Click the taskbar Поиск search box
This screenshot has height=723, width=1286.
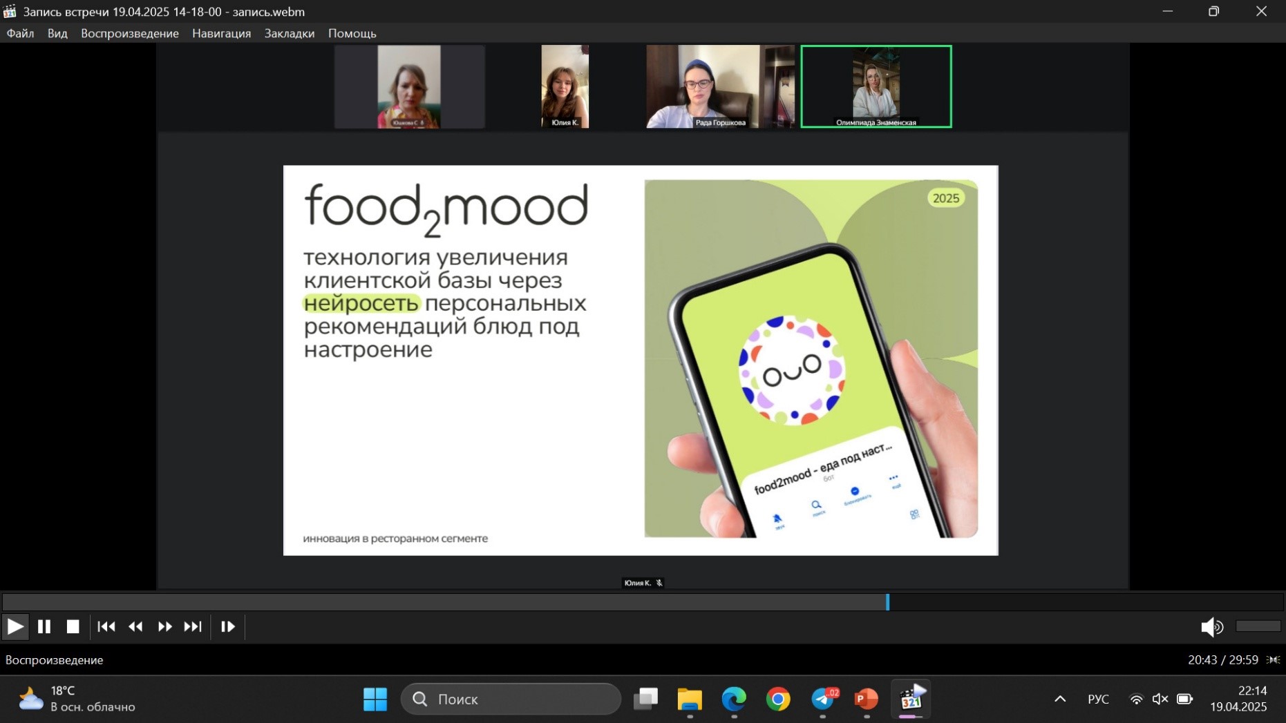511,700
